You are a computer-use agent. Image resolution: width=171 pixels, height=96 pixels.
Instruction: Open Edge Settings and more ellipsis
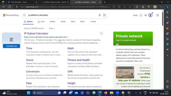coord(161,7)
